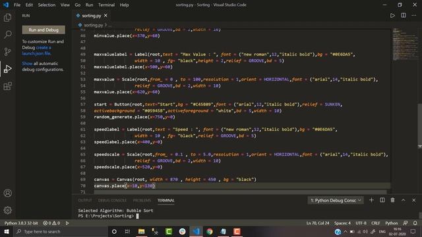
Task: Open the Run menu
Action: (89, 5)
